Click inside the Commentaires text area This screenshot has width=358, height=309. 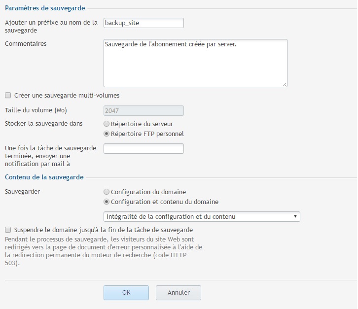click(195, 63)
